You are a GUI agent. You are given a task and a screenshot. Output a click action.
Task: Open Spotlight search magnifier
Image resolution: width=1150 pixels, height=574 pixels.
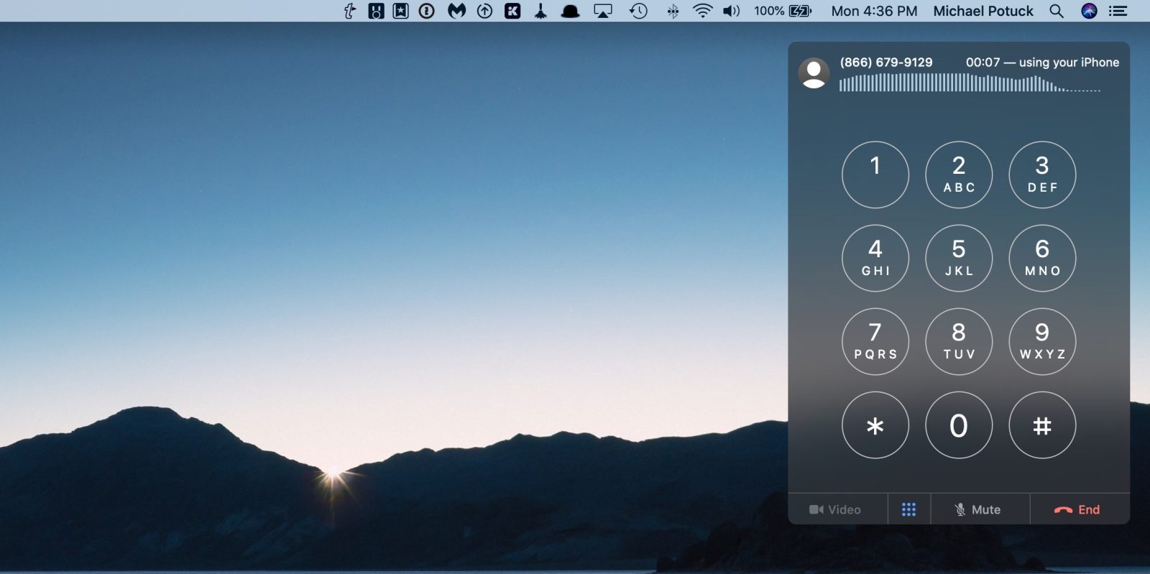click(1056, 11)
